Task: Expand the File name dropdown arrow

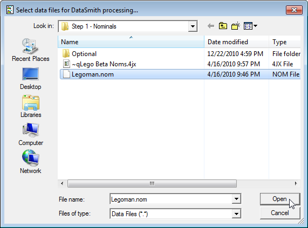Action: click(236, 199)
